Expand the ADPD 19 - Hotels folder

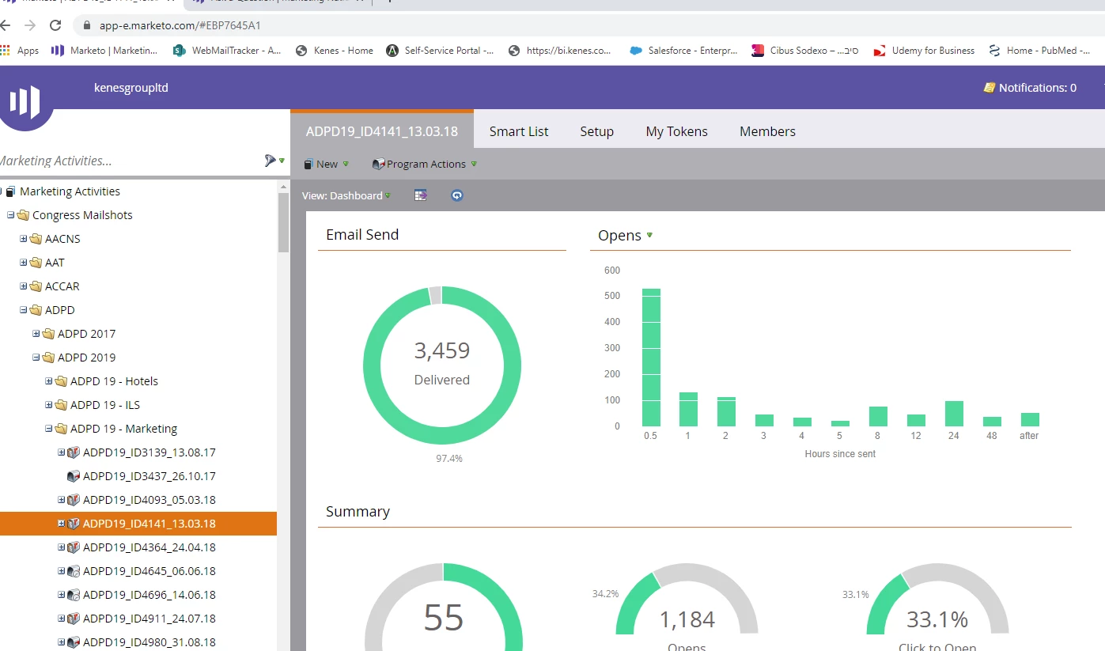[x=49, y=381]
